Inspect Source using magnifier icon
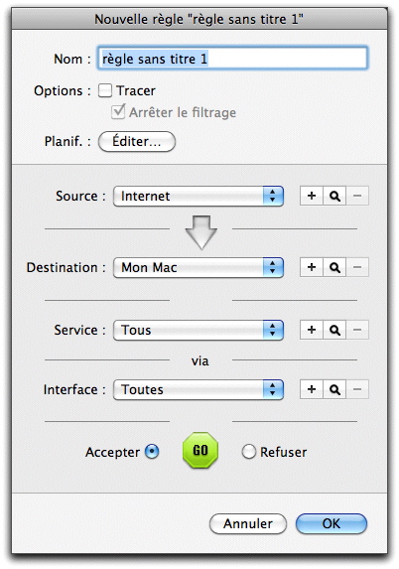Viewport: 399px width, 569px height. tap(334, 196)
